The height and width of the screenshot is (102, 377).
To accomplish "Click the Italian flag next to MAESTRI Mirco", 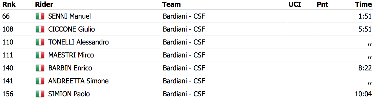I will pos(40,55).
